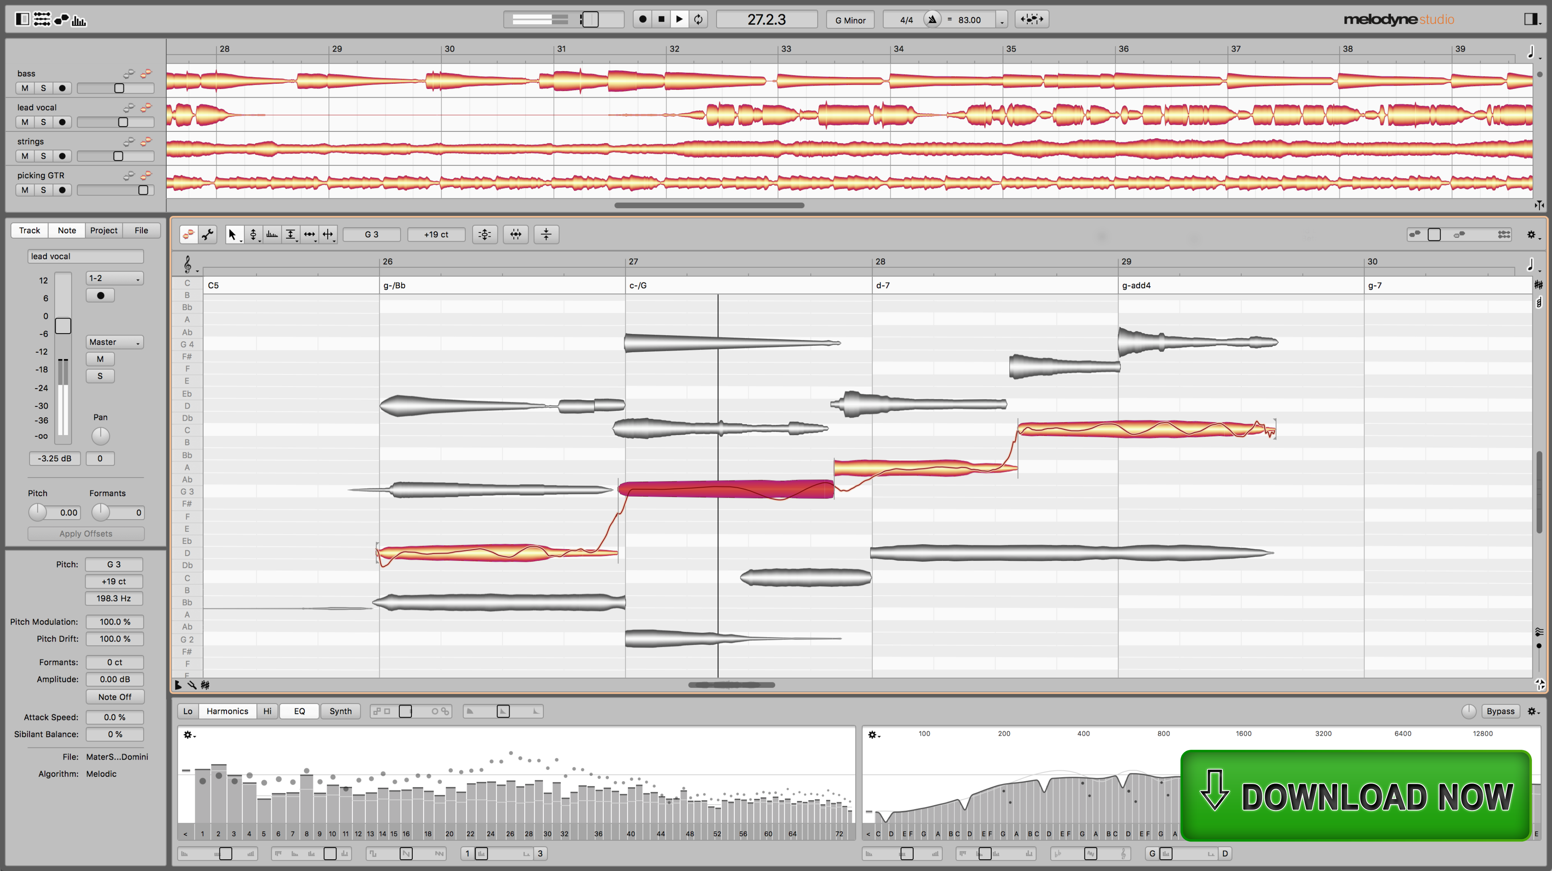Adjust the bass track volume slider
The image size is (1552, 871).
pyautogui.click(x=119, y=88)
